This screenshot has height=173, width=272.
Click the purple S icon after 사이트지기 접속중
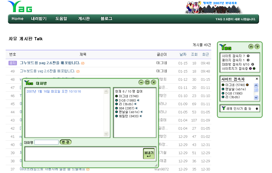(x=250, y=68)
